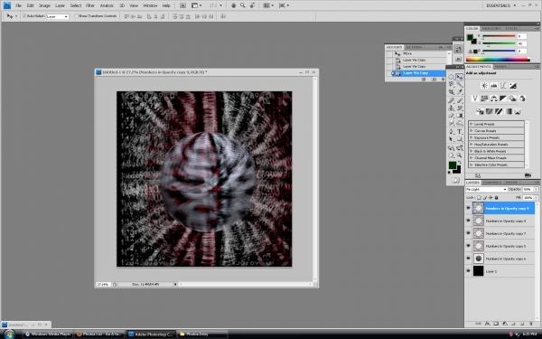The width and height of the screenshot is (542, 339).
Task: Click the color spectrum ramp
Action: point(498,60)
